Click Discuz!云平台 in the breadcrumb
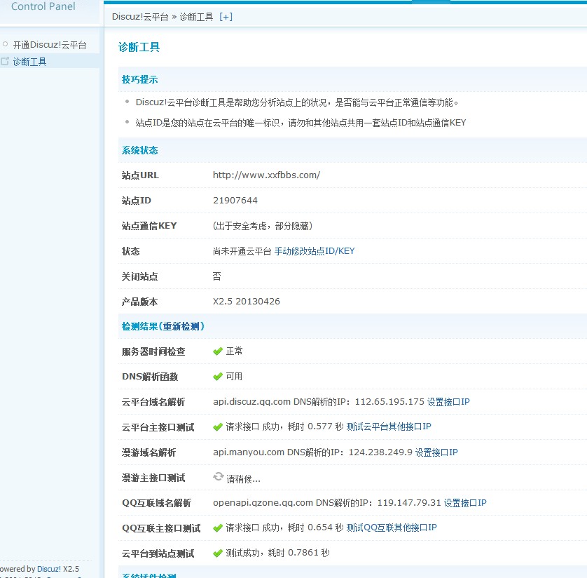 140,17
